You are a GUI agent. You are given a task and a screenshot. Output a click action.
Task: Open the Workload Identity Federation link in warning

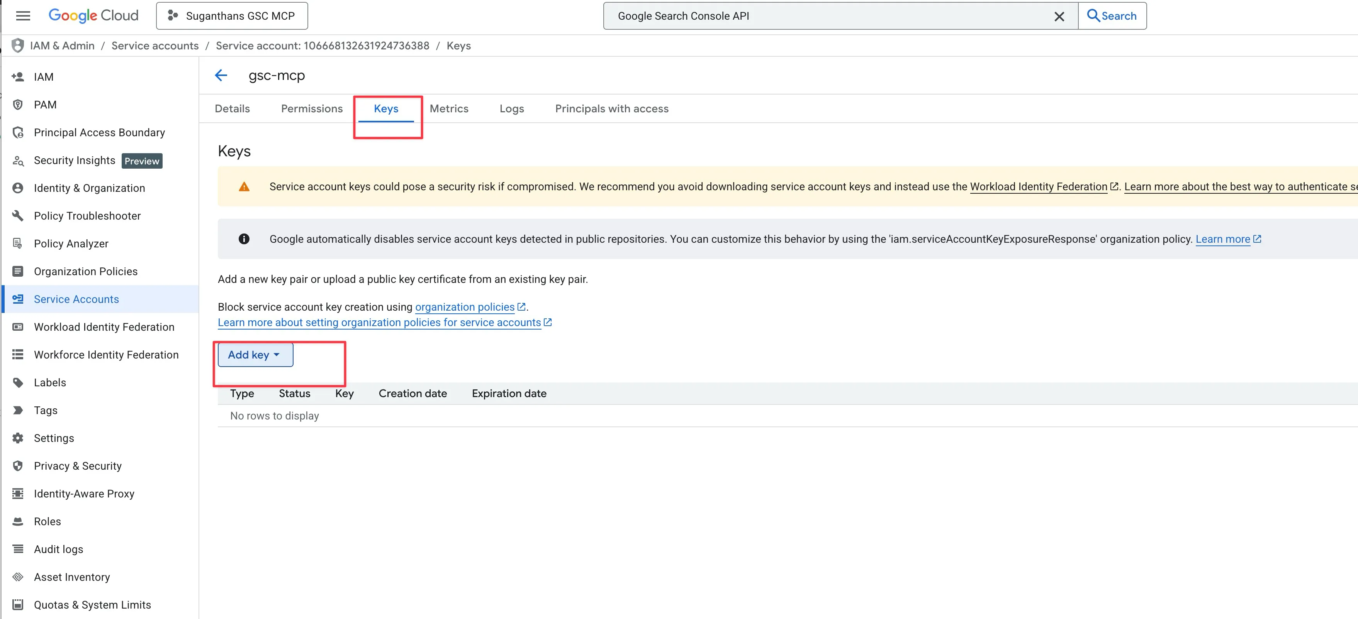[1038, 186]
